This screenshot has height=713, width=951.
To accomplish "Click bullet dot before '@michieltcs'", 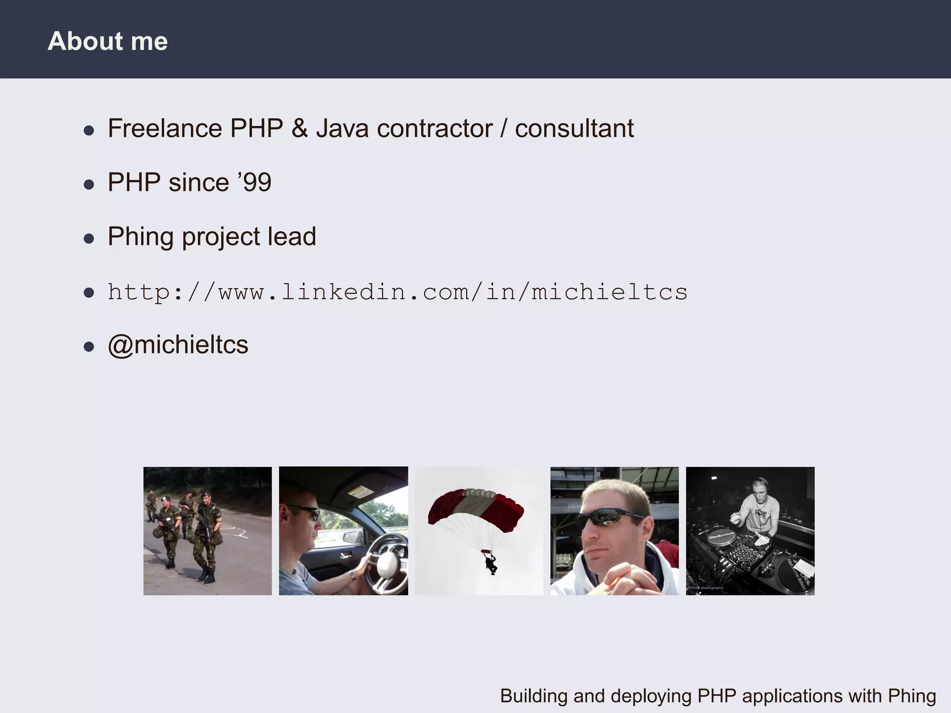I will click(x=89, y=347).
